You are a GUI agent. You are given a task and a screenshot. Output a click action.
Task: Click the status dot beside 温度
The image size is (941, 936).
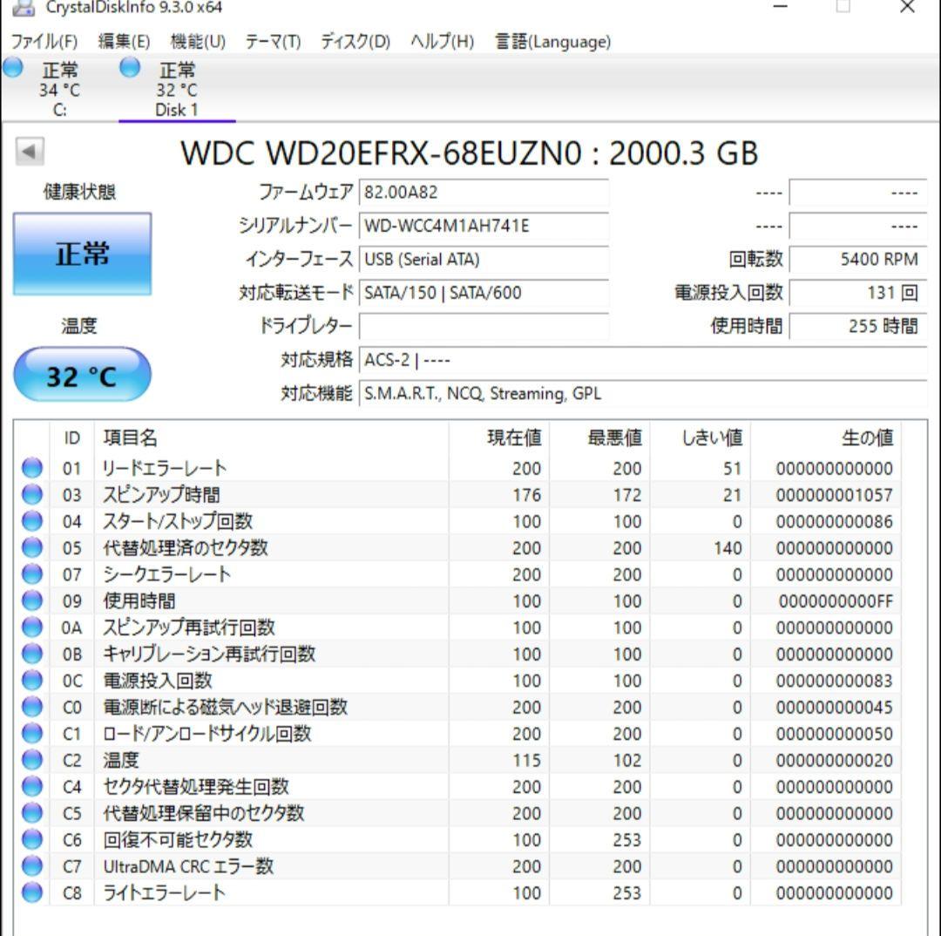pos(30,760)
